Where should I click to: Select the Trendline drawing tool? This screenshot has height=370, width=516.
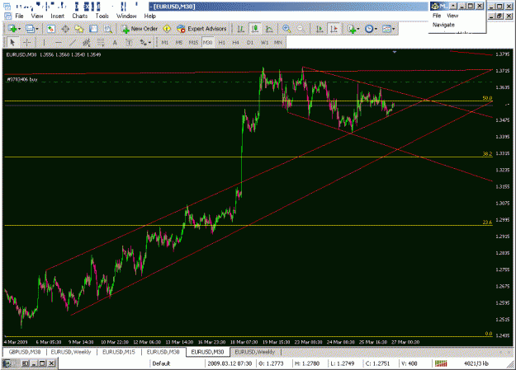(73, 42)
